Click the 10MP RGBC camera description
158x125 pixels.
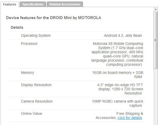click(117, 103)
